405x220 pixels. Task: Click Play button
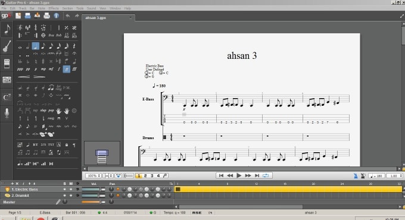(239, 175)
